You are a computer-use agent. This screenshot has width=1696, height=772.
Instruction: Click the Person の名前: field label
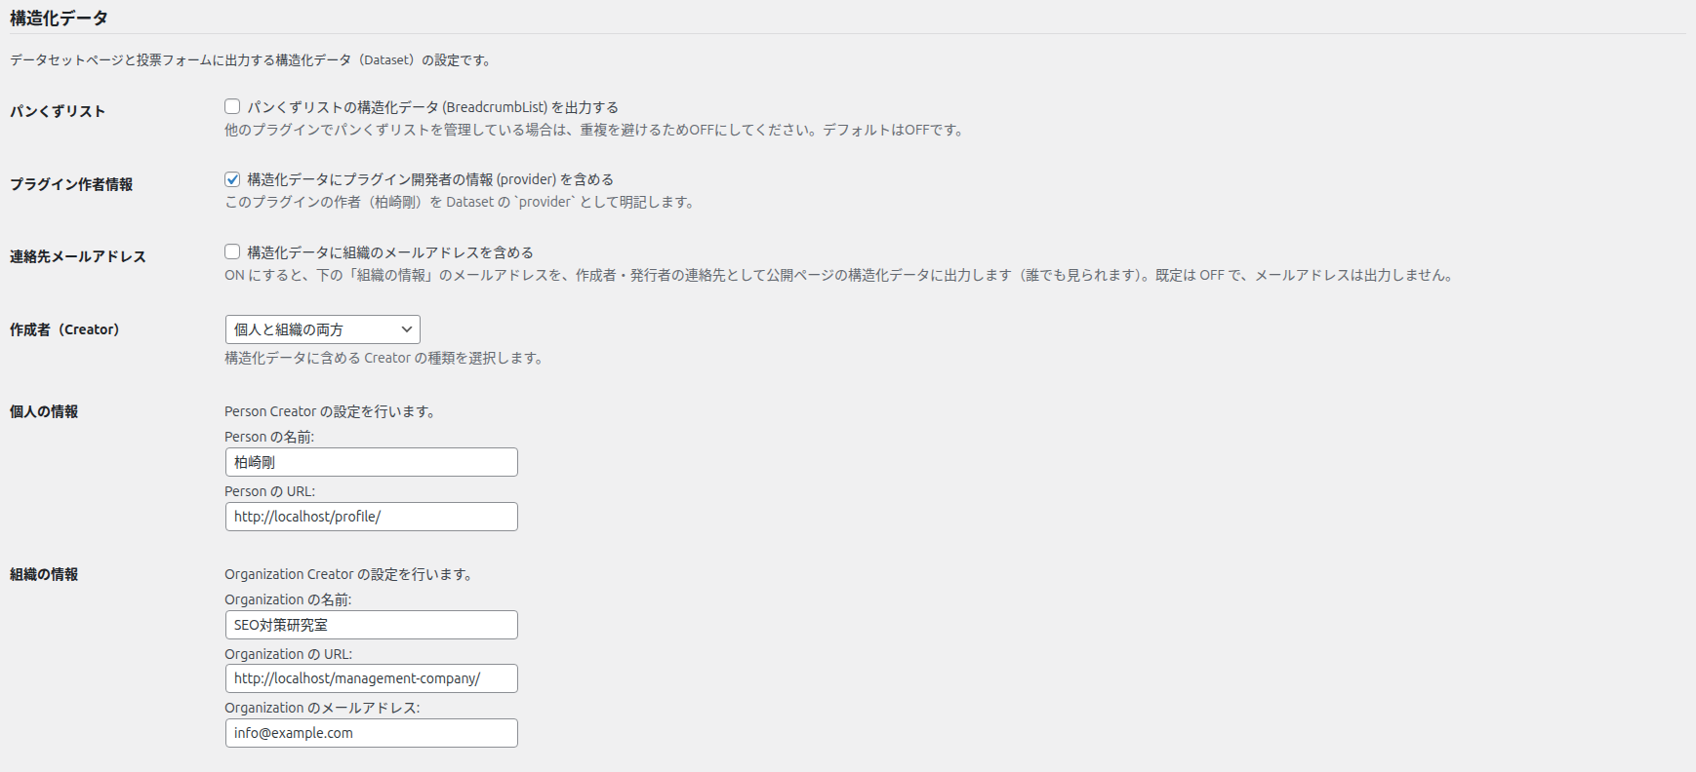269,437
